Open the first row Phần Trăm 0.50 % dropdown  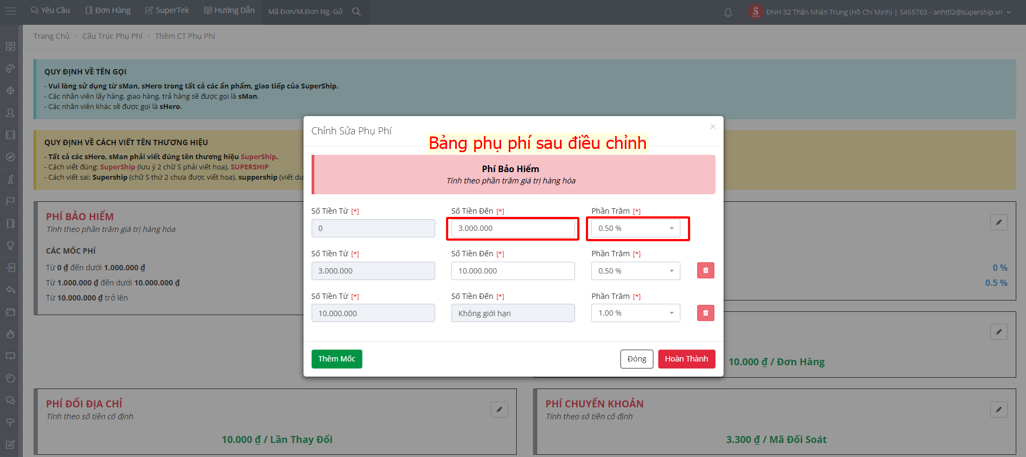pos(636,228)
